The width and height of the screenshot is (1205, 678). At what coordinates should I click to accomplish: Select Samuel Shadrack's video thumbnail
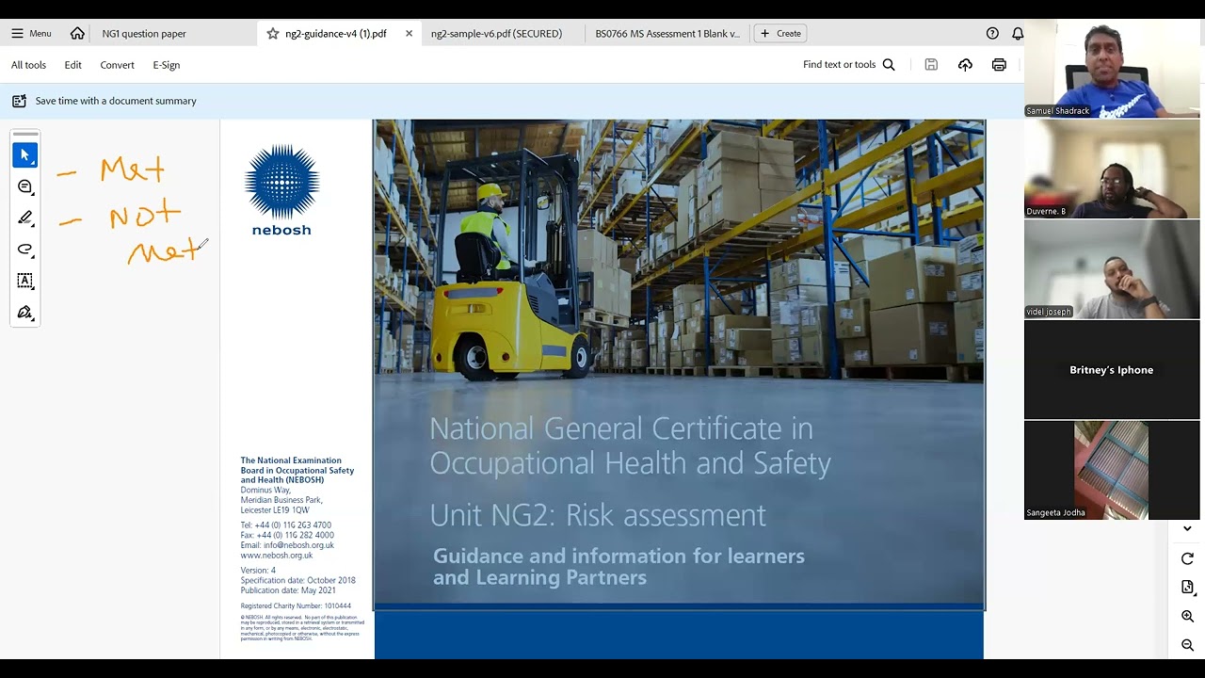point(1112,71)
